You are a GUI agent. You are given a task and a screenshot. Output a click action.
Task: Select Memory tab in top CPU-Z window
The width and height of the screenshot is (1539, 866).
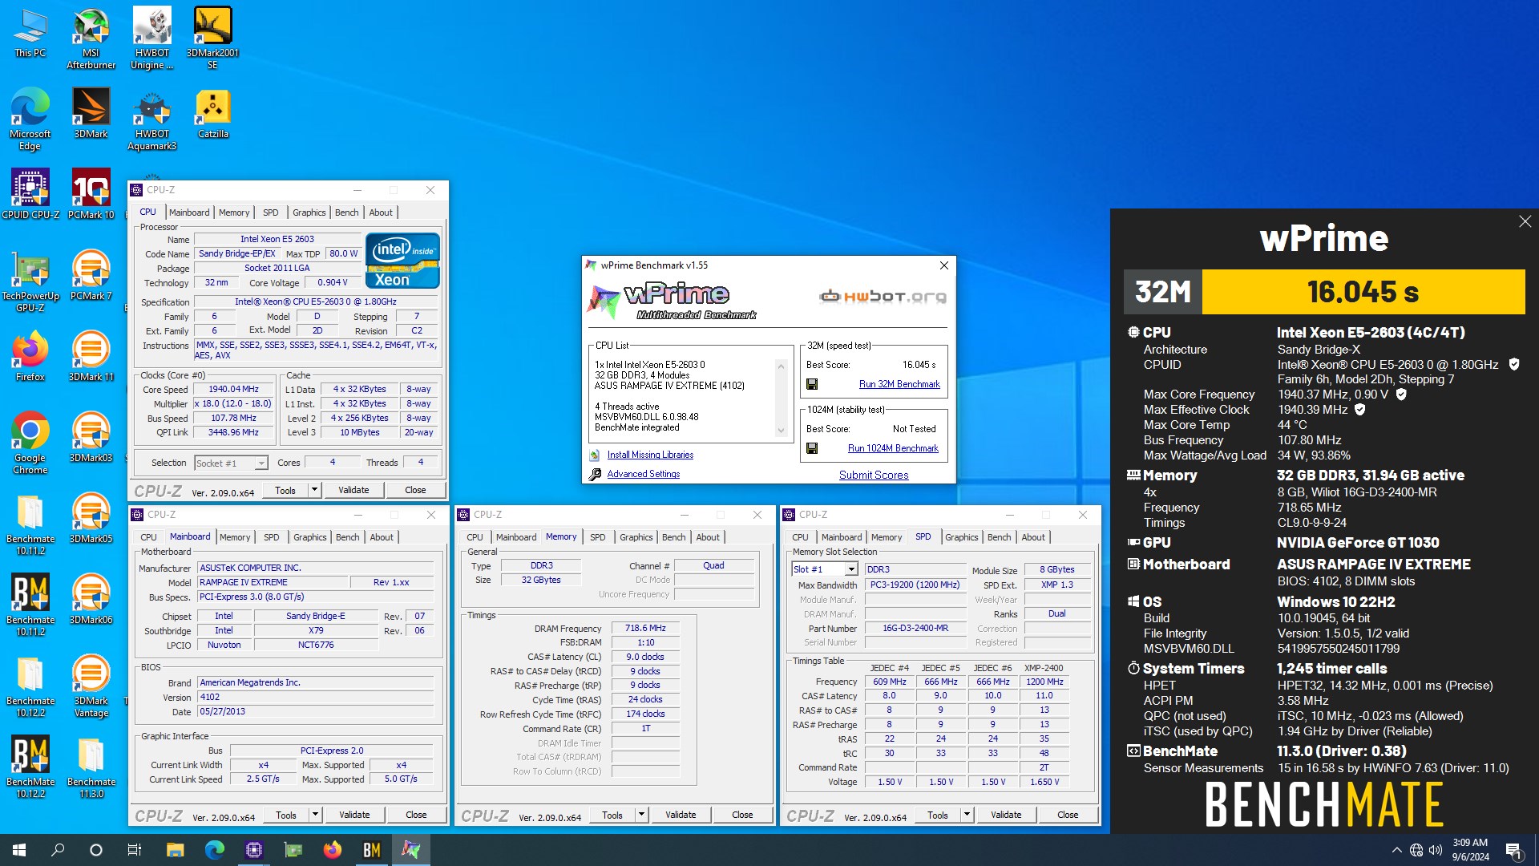coord(234,212)
